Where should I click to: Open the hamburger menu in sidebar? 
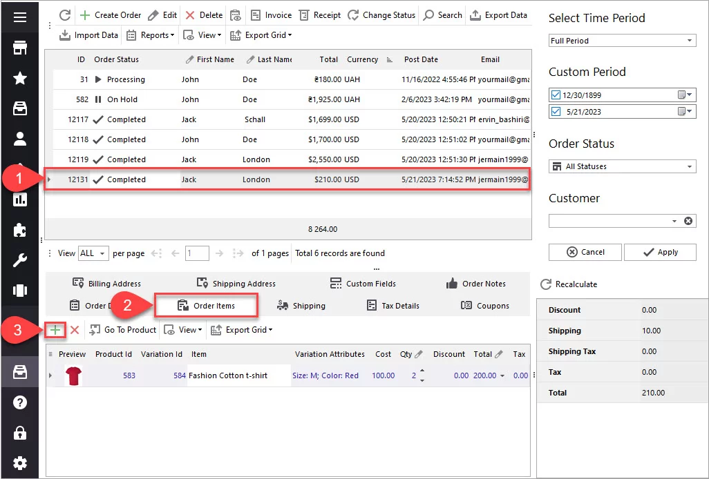(x=20, y=17)
